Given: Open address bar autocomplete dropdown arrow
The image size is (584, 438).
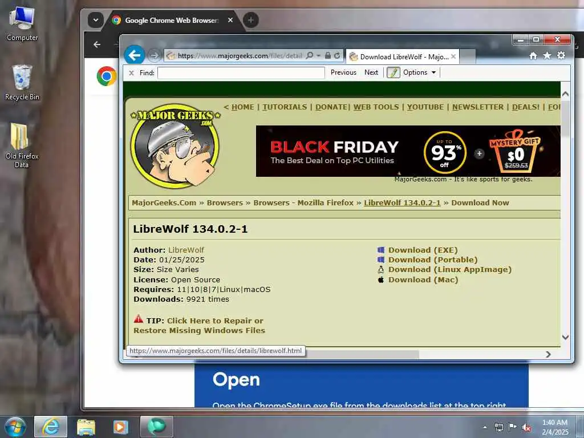Looking at the screenshot, I should click(x=319, y=55).
